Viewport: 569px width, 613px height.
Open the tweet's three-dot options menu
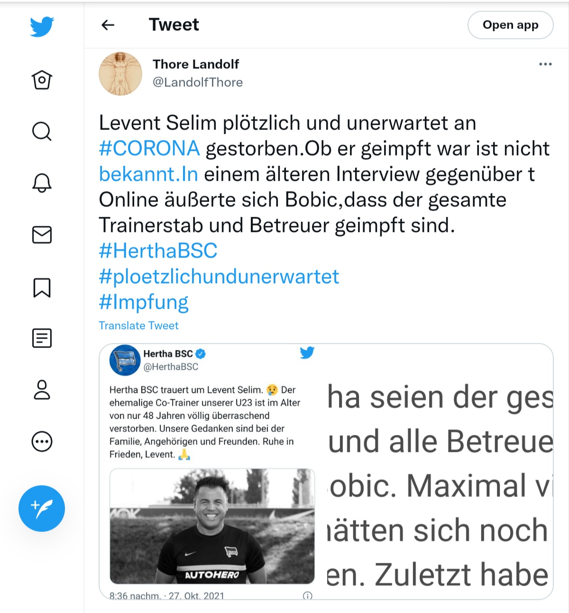coord(545,64)
